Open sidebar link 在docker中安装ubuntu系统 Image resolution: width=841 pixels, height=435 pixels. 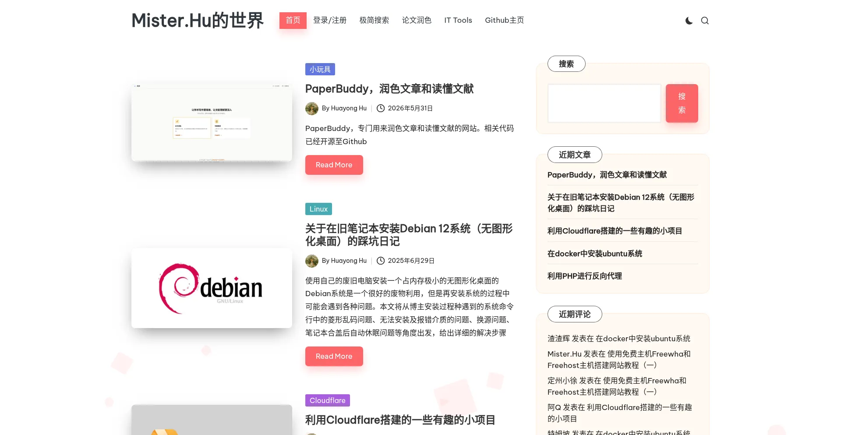coord(595,254)
